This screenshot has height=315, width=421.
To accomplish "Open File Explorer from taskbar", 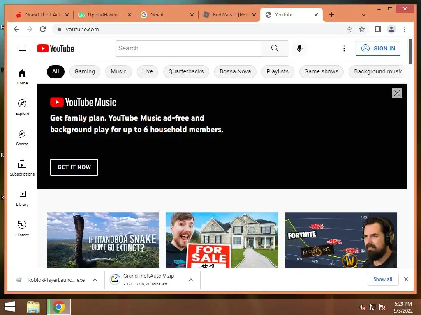I will tap(33, 307).
